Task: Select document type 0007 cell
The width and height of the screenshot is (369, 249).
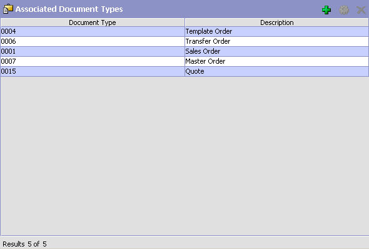Action: (x=93, y=61)
